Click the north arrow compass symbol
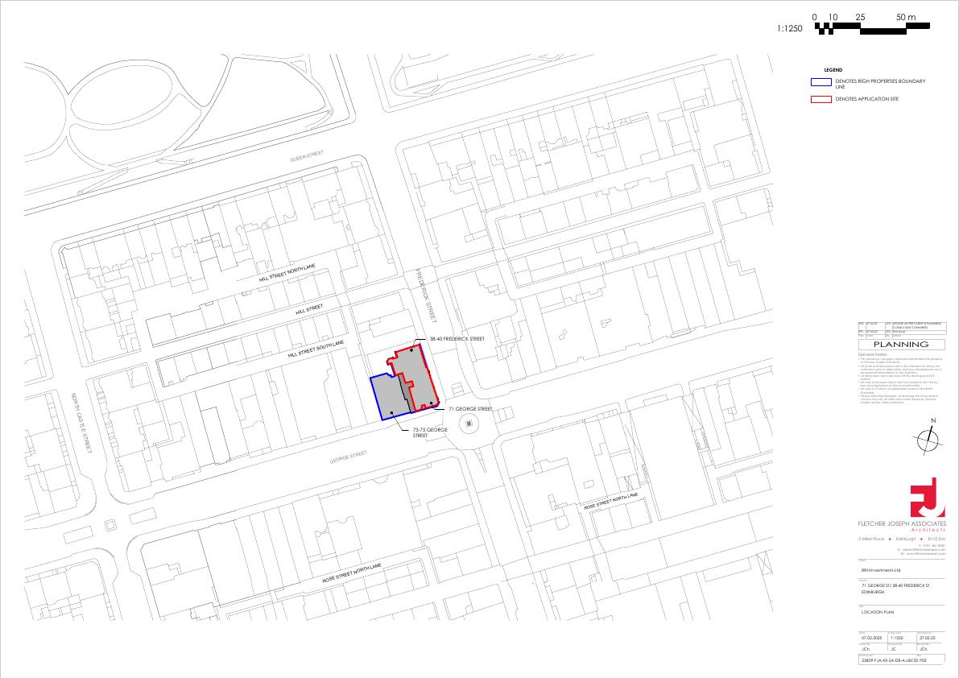959x678 pixels. (x=928, y=440)
